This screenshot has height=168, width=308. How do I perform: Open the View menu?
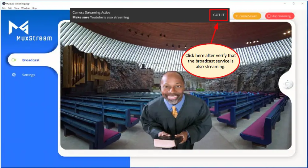(16, 8)
